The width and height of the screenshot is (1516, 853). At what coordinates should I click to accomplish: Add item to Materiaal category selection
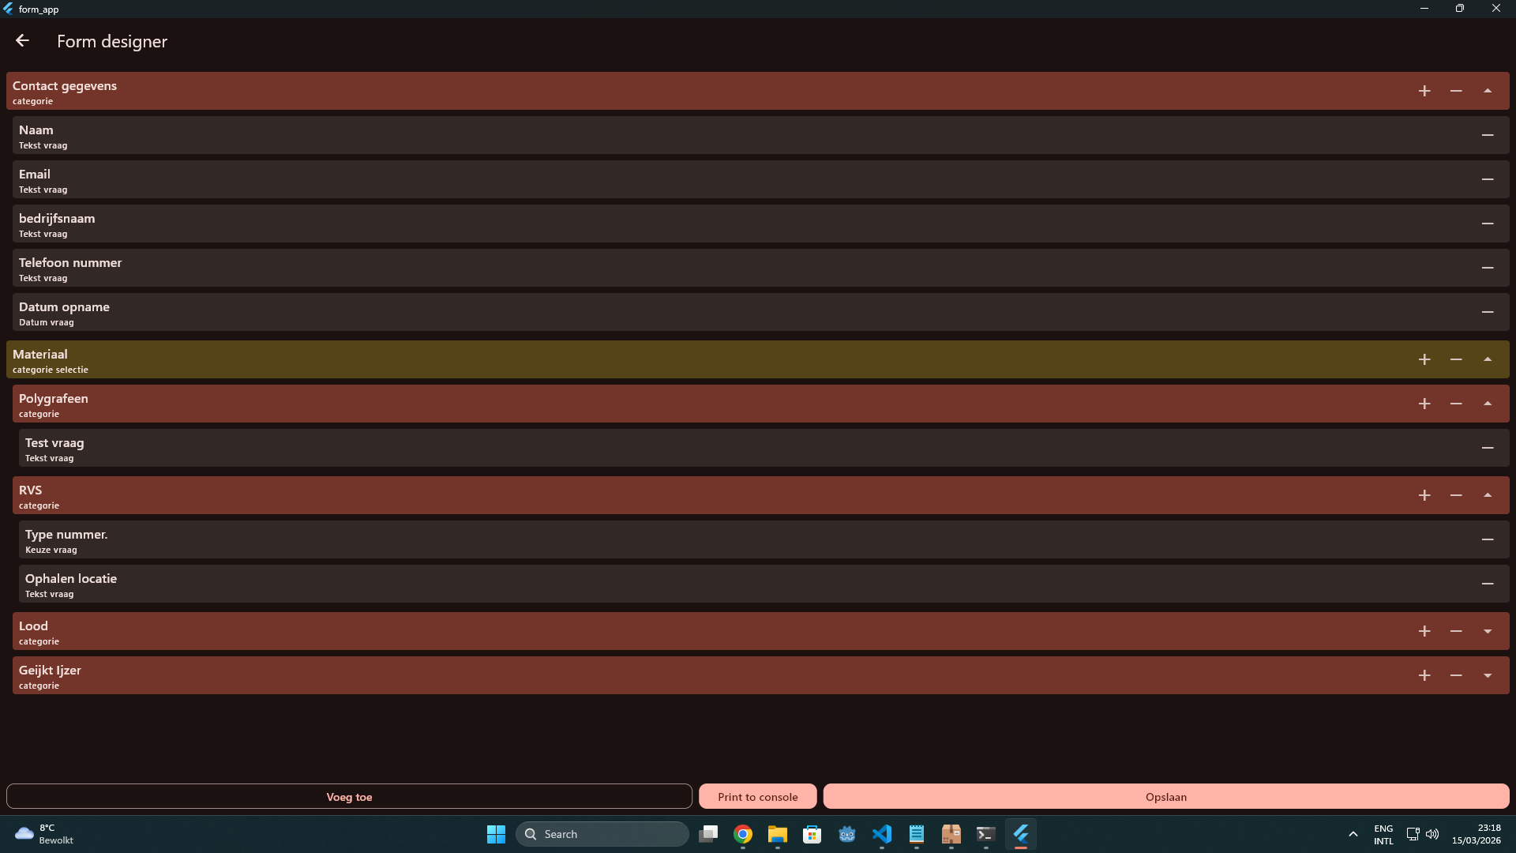click(1424, 359)
